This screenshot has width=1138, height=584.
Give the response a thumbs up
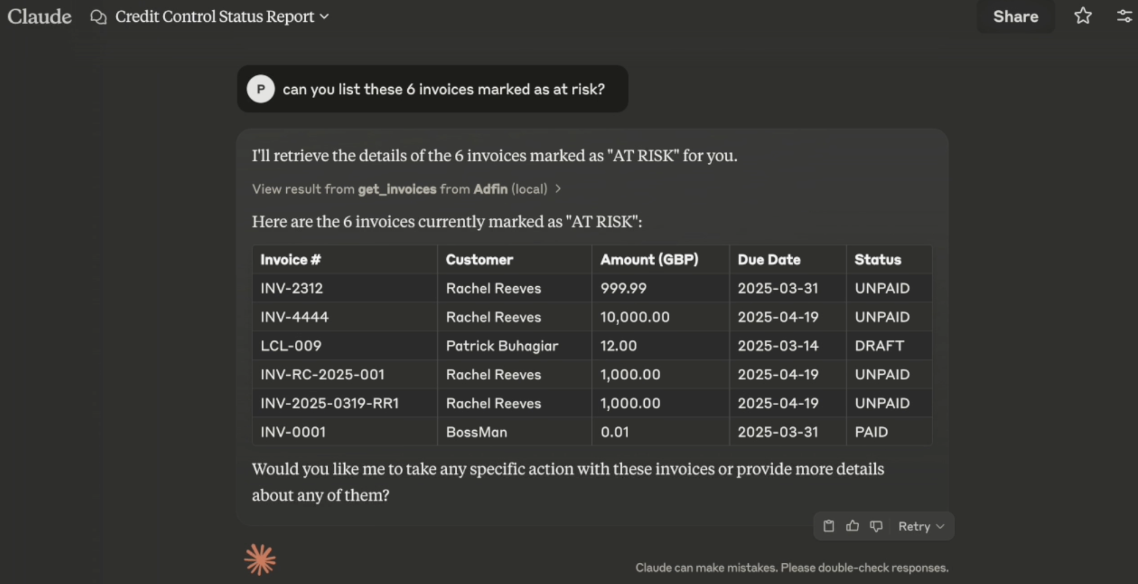point(852,526)
